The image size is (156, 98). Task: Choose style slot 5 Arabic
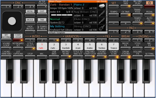click(90, 46)
